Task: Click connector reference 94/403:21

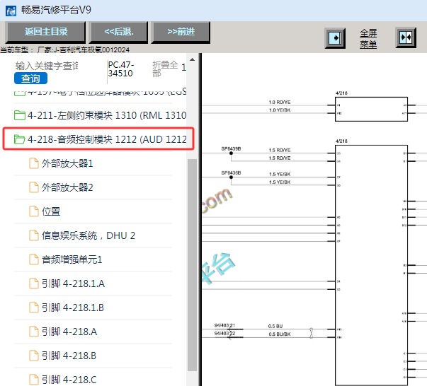Action: [x=224, y=325]
